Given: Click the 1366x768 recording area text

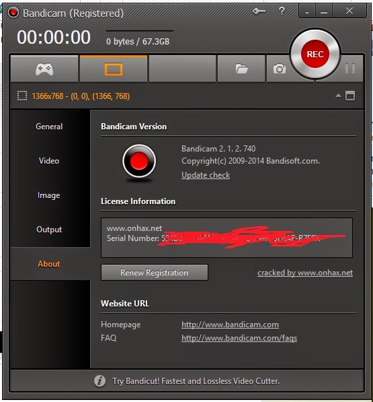Looking at the screenshot, I should 81,96.
